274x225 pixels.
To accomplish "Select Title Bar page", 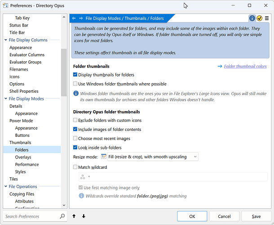I will 17,32.
